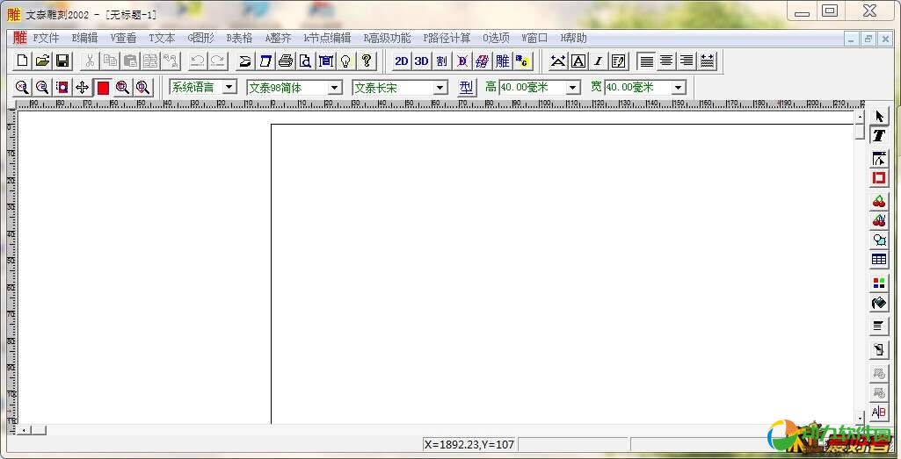Expand the 文泰98简体 font library dropdown
901x459 pixels.
coord(334,88)
